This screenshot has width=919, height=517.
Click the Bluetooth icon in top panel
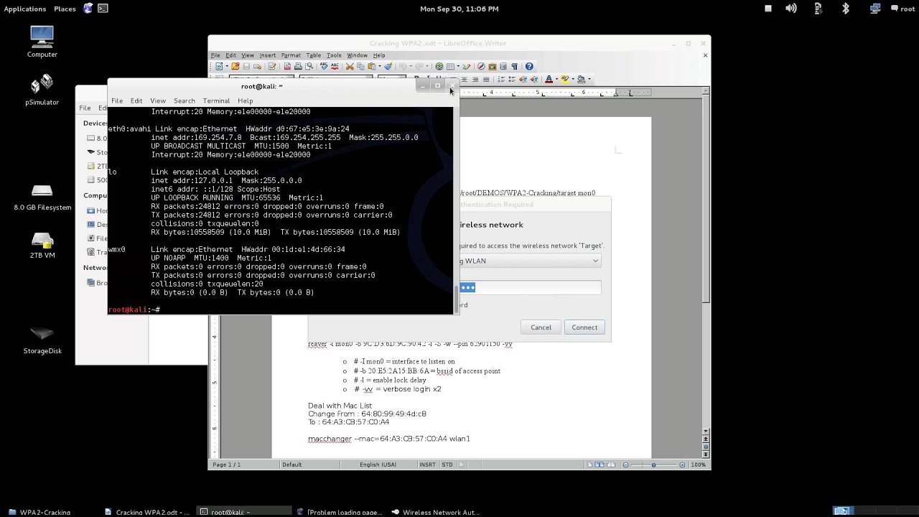(846, 9)
